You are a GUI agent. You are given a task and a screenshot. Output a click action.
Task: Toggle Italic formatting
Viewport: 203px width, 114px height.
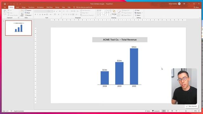point(38,15)
